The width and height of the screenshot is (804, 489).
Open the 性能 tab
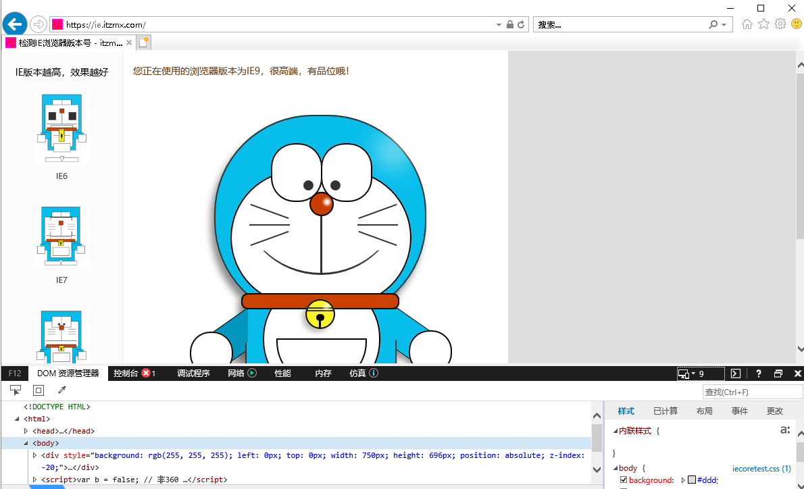click(x=282, y=373)
